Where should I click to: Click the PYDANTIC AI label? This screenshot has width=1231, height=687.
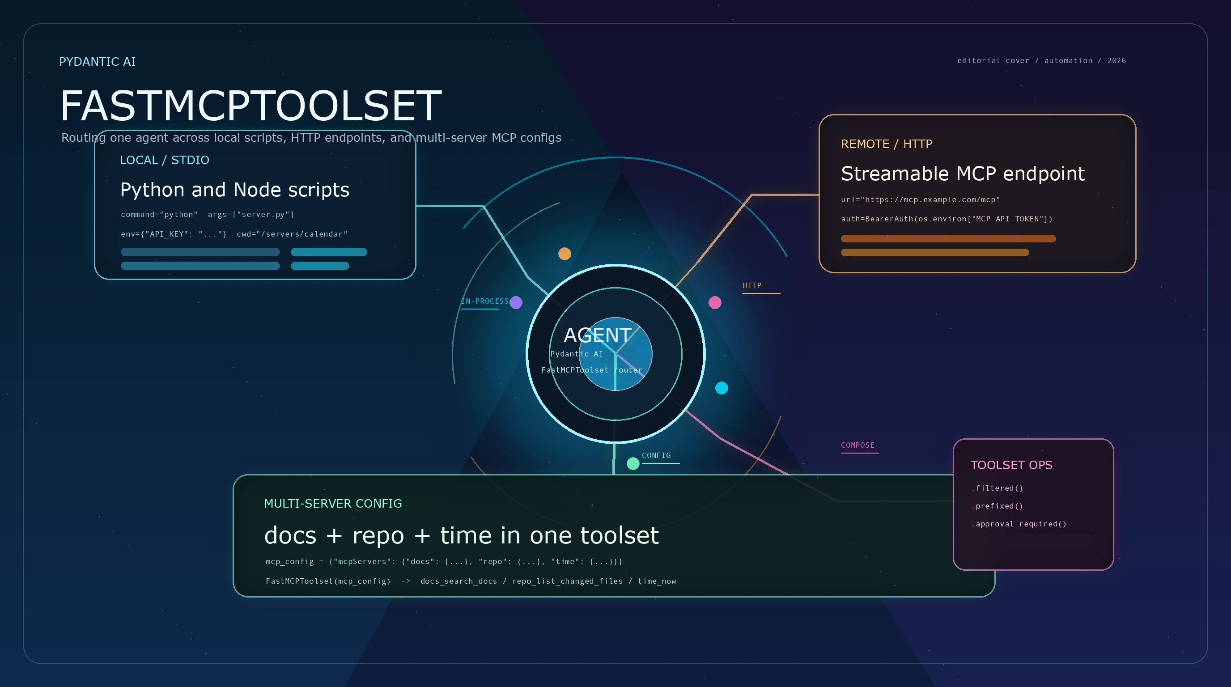98,62
